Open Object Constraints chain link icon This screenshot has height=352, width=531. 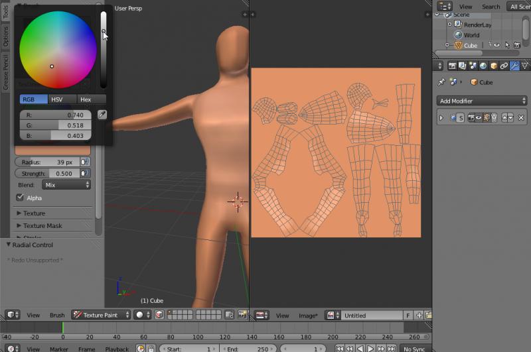(504, 66)
